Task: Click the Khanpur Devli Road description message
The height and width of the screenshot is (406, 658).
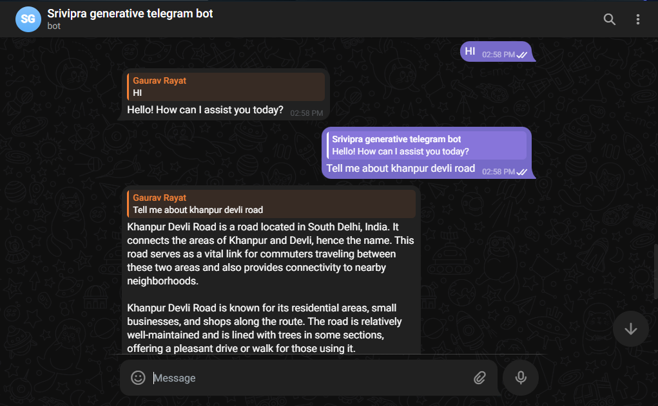Action: (x=271, y=288)
